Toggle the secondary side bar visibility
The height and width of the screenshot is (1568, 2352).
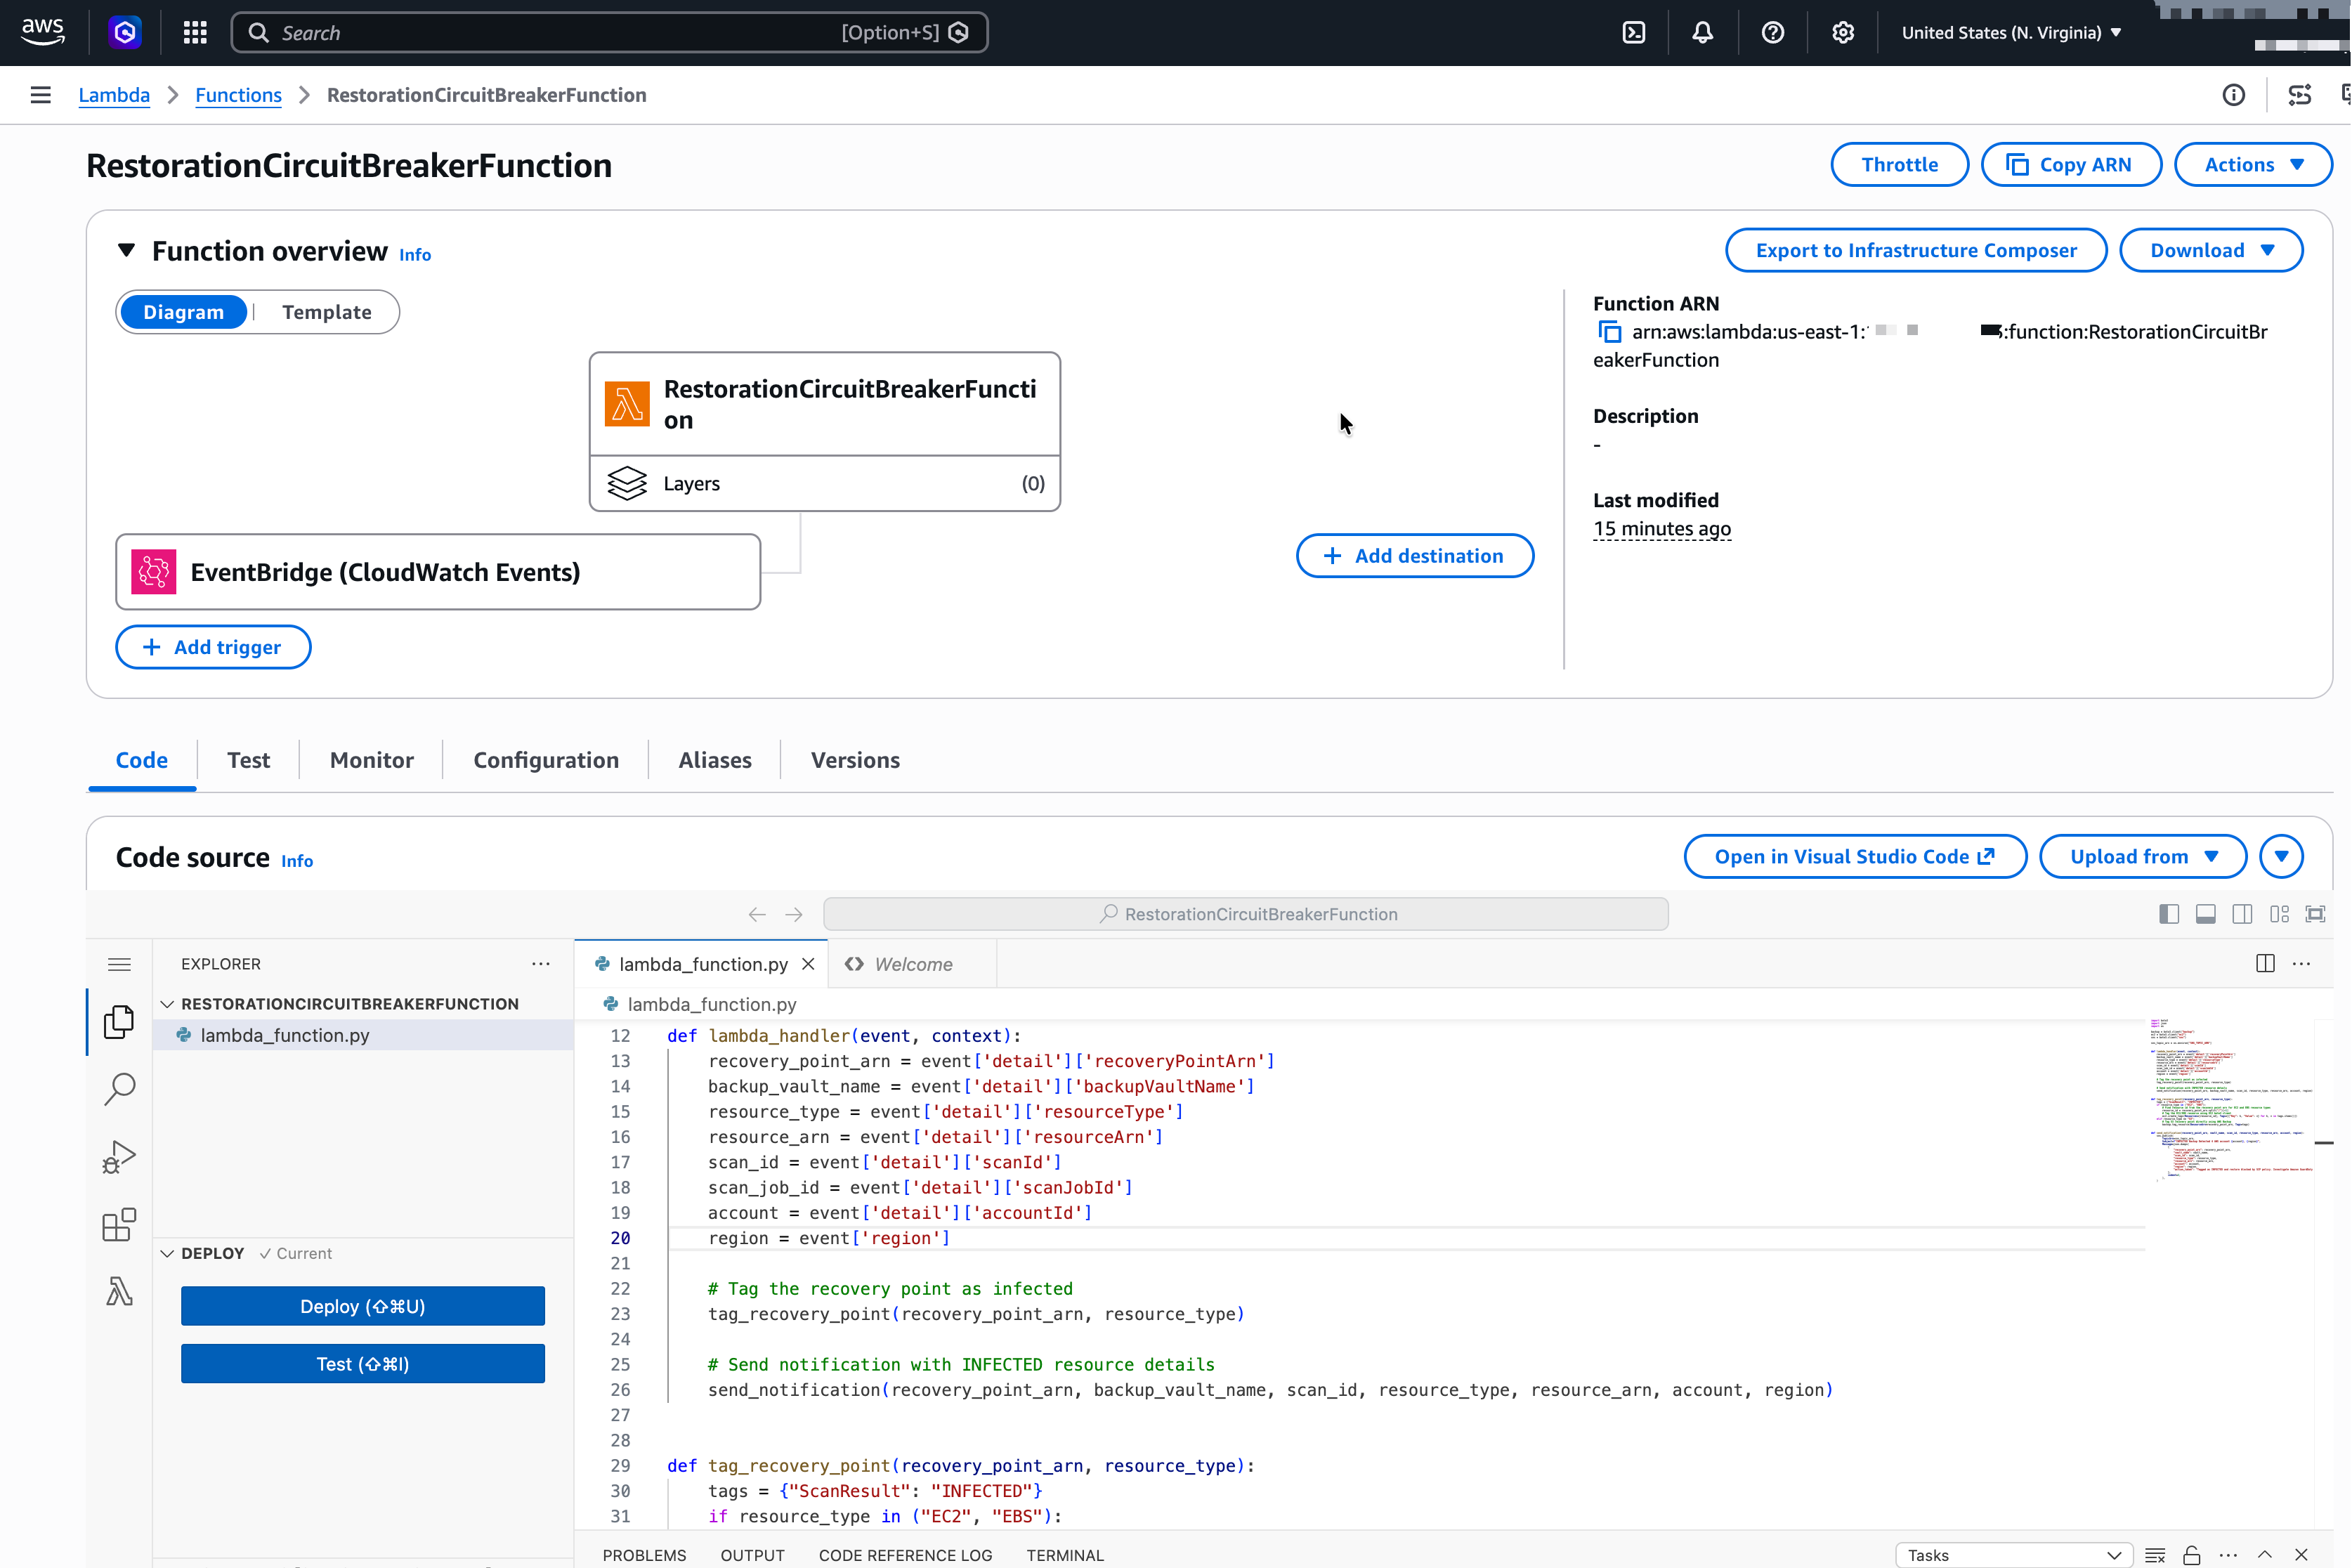pyautogui.click(x=2242, y=914)
